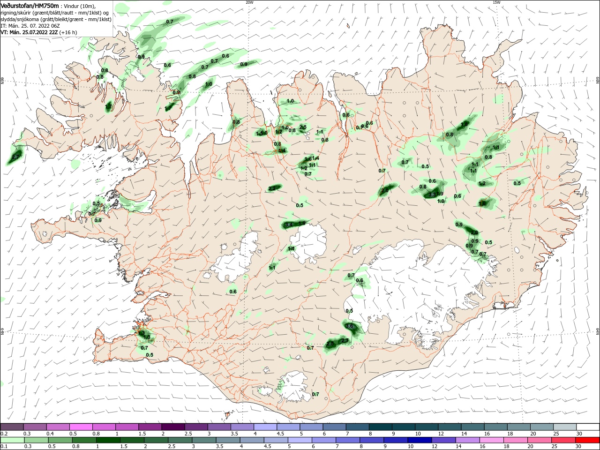This screenshot has height=450, width=600.
Task: Click the 'VT: Mán. 25.07.2022 22Z' valid time
Action: click(29, 32)
